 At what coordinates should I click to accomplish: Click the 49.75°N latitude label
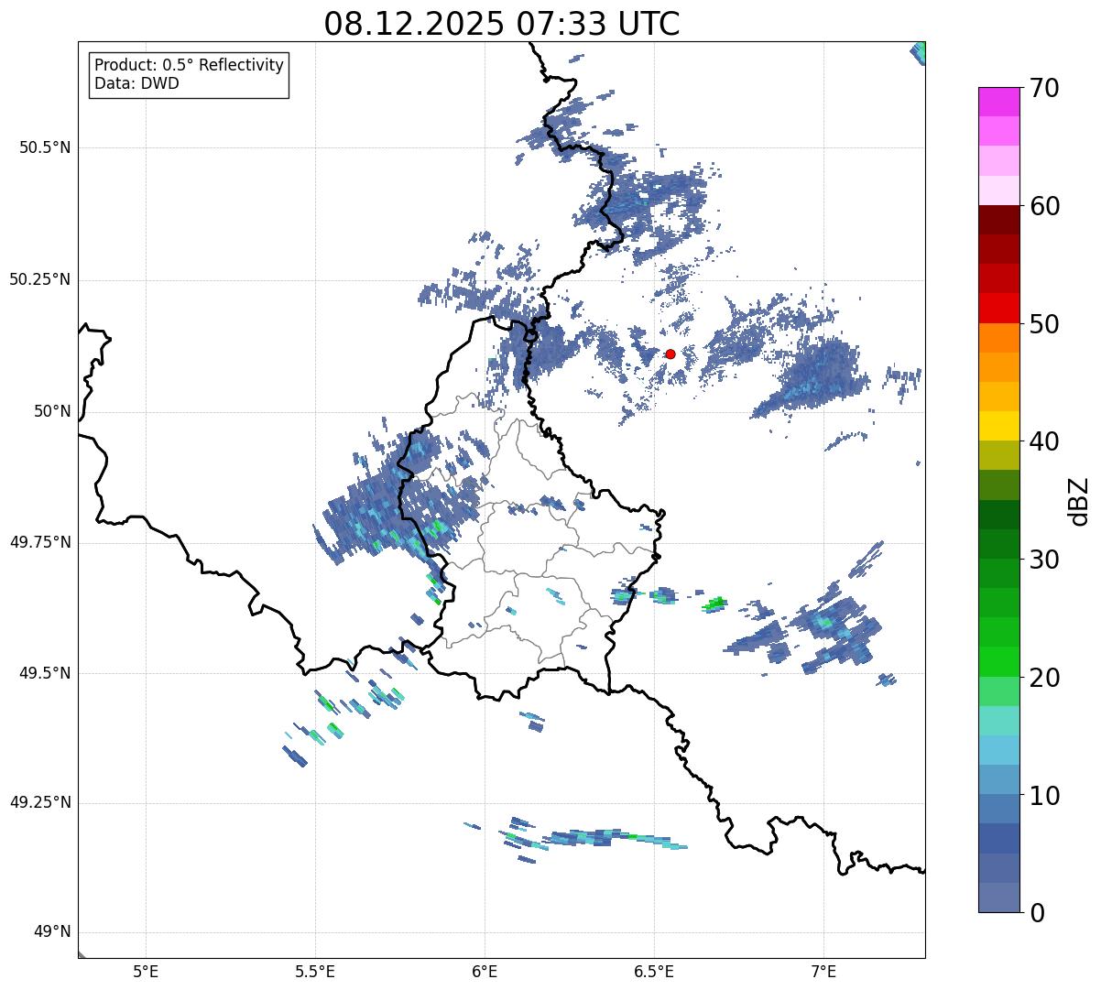click(x=40, y=542)
